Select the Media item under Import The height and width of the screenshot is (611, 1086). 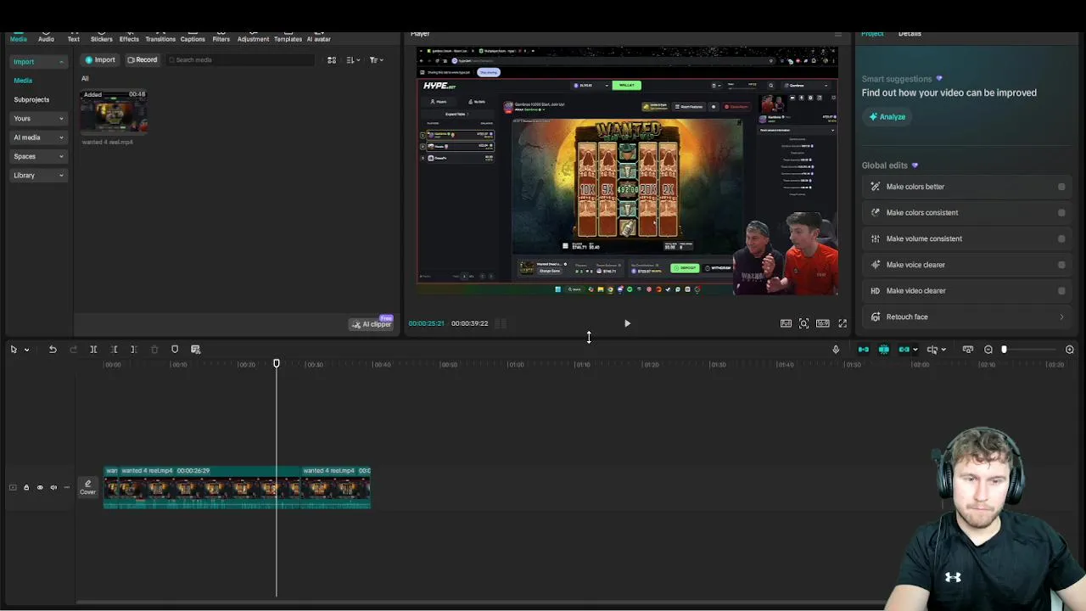23,81
